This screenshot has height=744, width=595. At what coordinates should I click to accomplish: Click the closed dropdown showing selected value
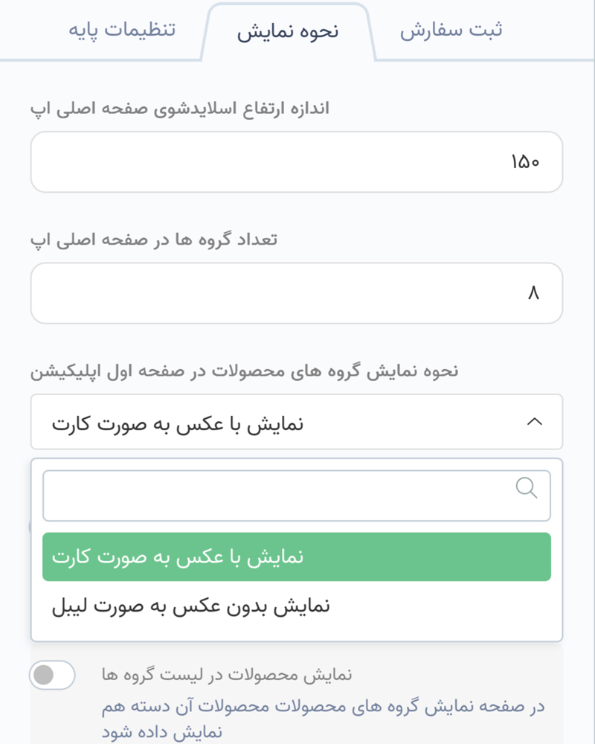pyautogui.click(x=297, y=421)
